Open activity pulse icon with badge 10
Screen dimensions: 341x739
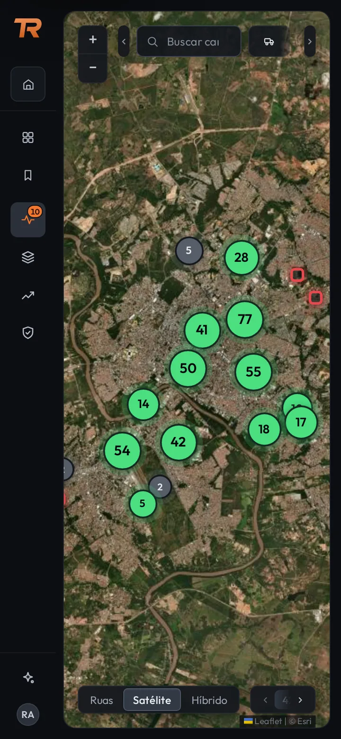(28, 220)
